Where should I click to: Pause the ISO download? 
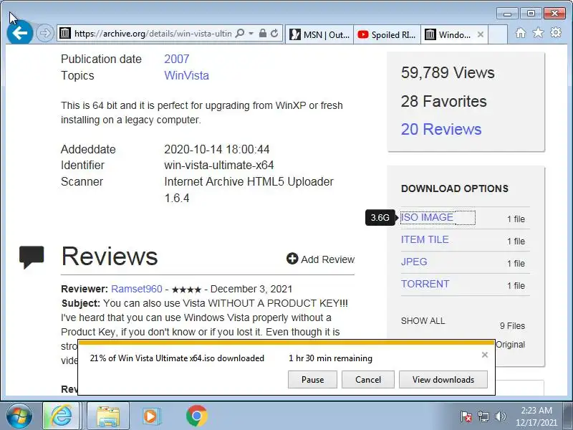point(312,380)
